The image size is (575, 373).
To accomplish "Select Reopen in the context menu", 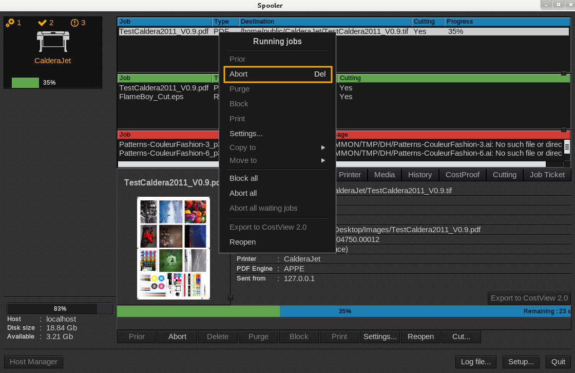I will [x=242, y=242].
